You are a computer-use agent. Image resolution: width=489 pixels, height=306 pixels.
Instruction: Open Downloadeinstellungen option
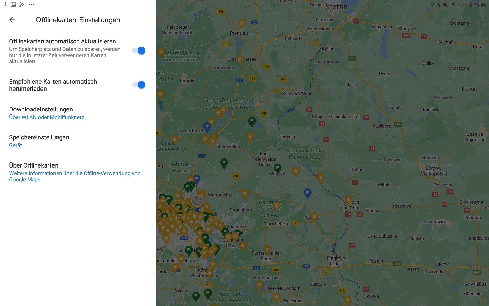coord(41,109)
